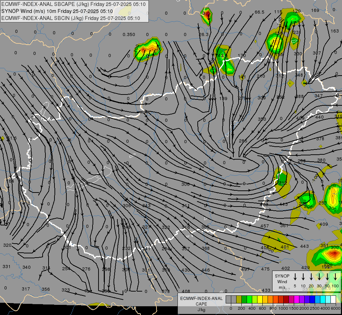Viewport: 342px width, 315px height.
Task: Click the 200 tick label on the CAPE scale
Action: click(241, 308)
